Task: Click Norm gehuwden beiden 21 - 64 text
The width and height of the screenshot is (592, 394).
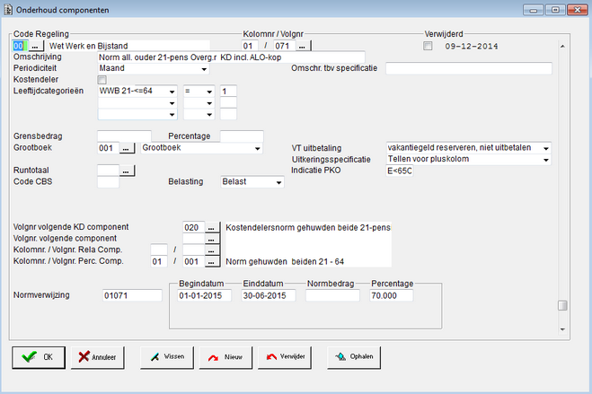Action: coord(285,262)
